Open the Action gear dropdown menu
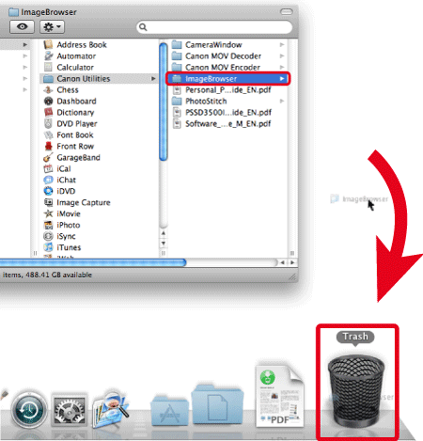Image resolution: width=423 pixels, height=441 pixels. (x=52, y=26)
